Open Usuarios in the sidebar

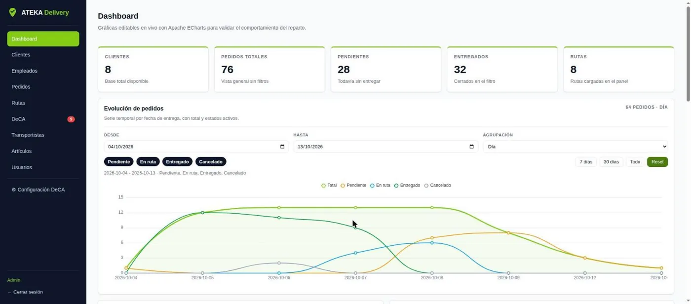(x=43, y=167)
